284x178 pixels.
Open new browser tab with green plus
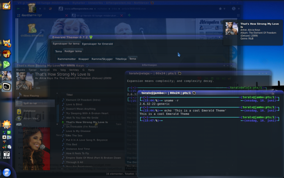click(x=129, y=15)
